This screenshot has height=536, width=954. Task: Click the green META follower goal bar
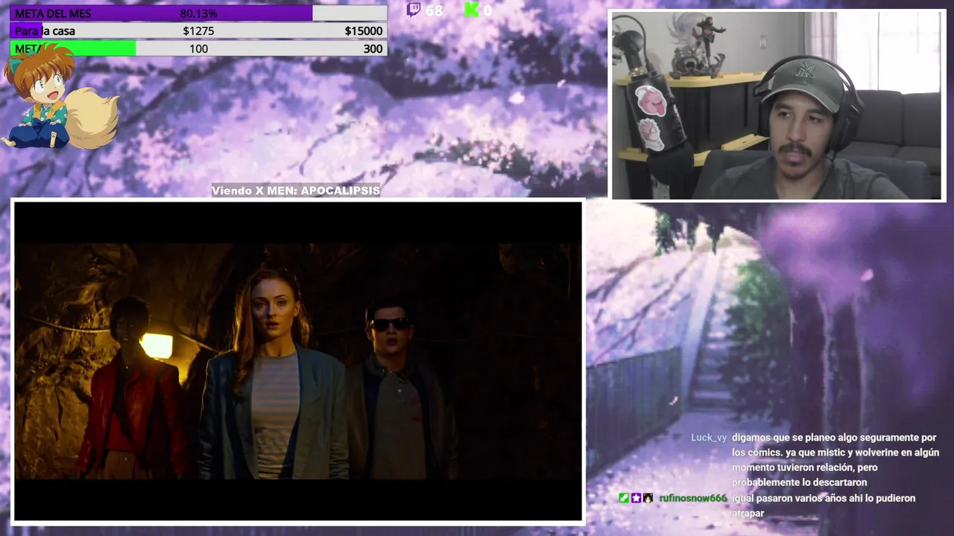[x=198, y=48]
